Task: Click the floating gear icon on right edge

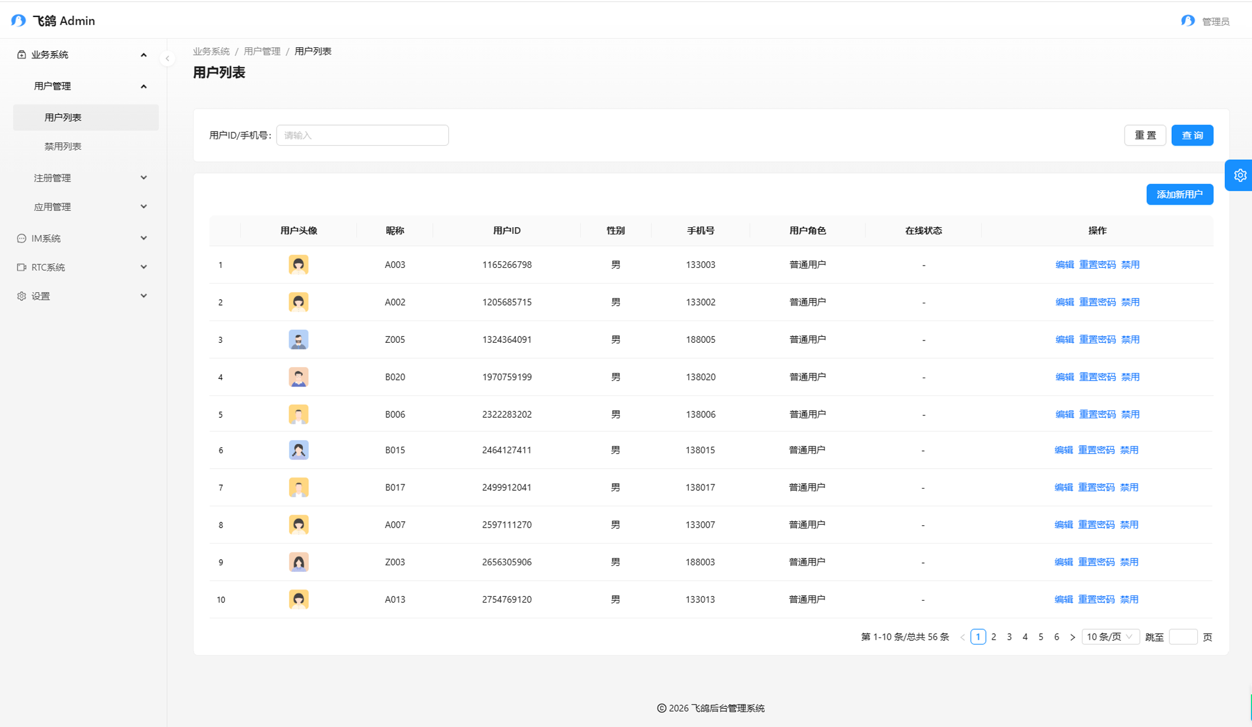Action: [x=1241, y=175]
